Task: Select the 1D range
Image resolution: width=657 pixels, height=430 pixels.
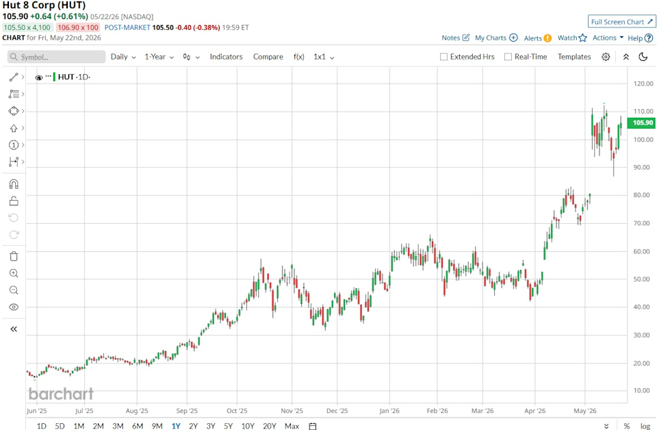Action: 42,426
